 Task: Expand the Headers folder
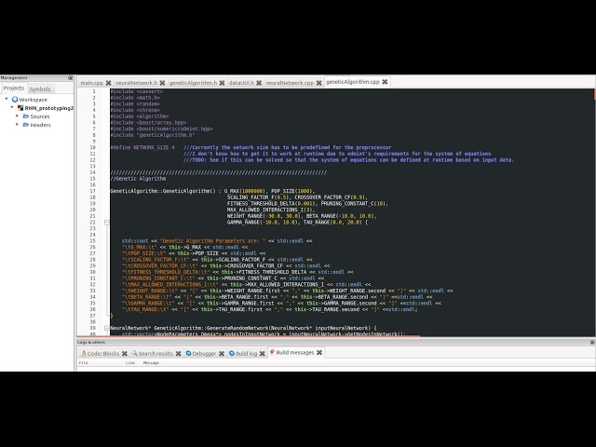click(17, 124)
